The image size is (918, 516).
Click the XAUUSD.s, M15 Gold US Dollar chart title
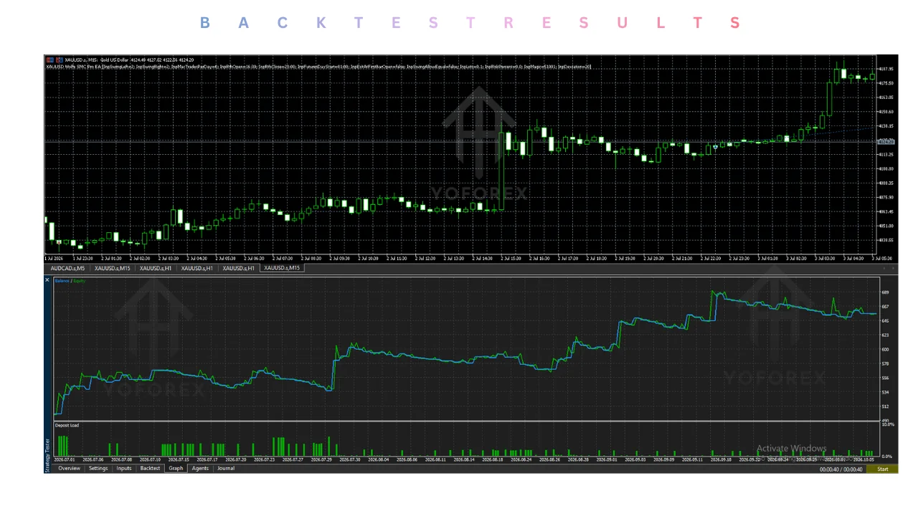click(x=97, y=59)
